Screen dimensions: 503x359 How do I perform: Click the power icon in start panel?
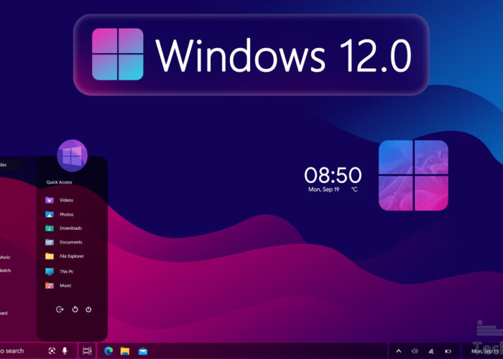pos(88,309)
